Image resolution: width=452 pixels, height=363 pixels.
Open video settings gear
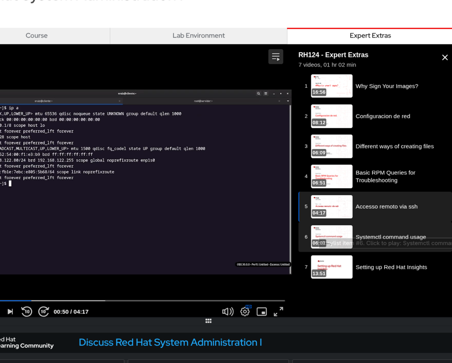click(245, 311)
